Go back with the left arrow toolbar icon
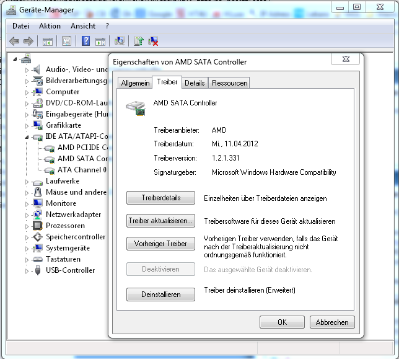The image size is (399, 359). 14,41
